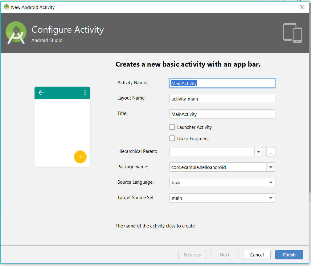Click the 'Activity Name:' label
The image size is (311, 266).
click(132, 83)
